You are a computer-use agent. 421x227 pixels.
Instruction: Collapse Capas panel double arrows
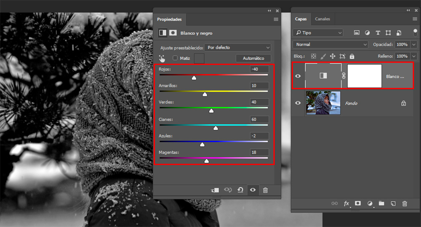408,11
